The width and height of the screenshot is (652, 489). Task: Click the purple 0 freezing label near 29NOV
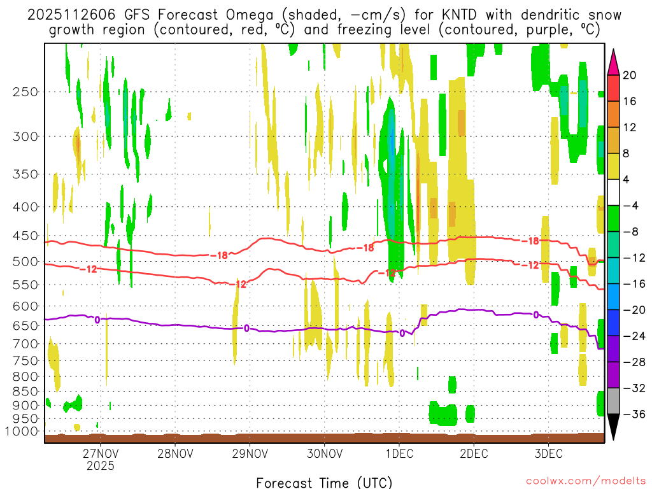(x=246, y=329)
